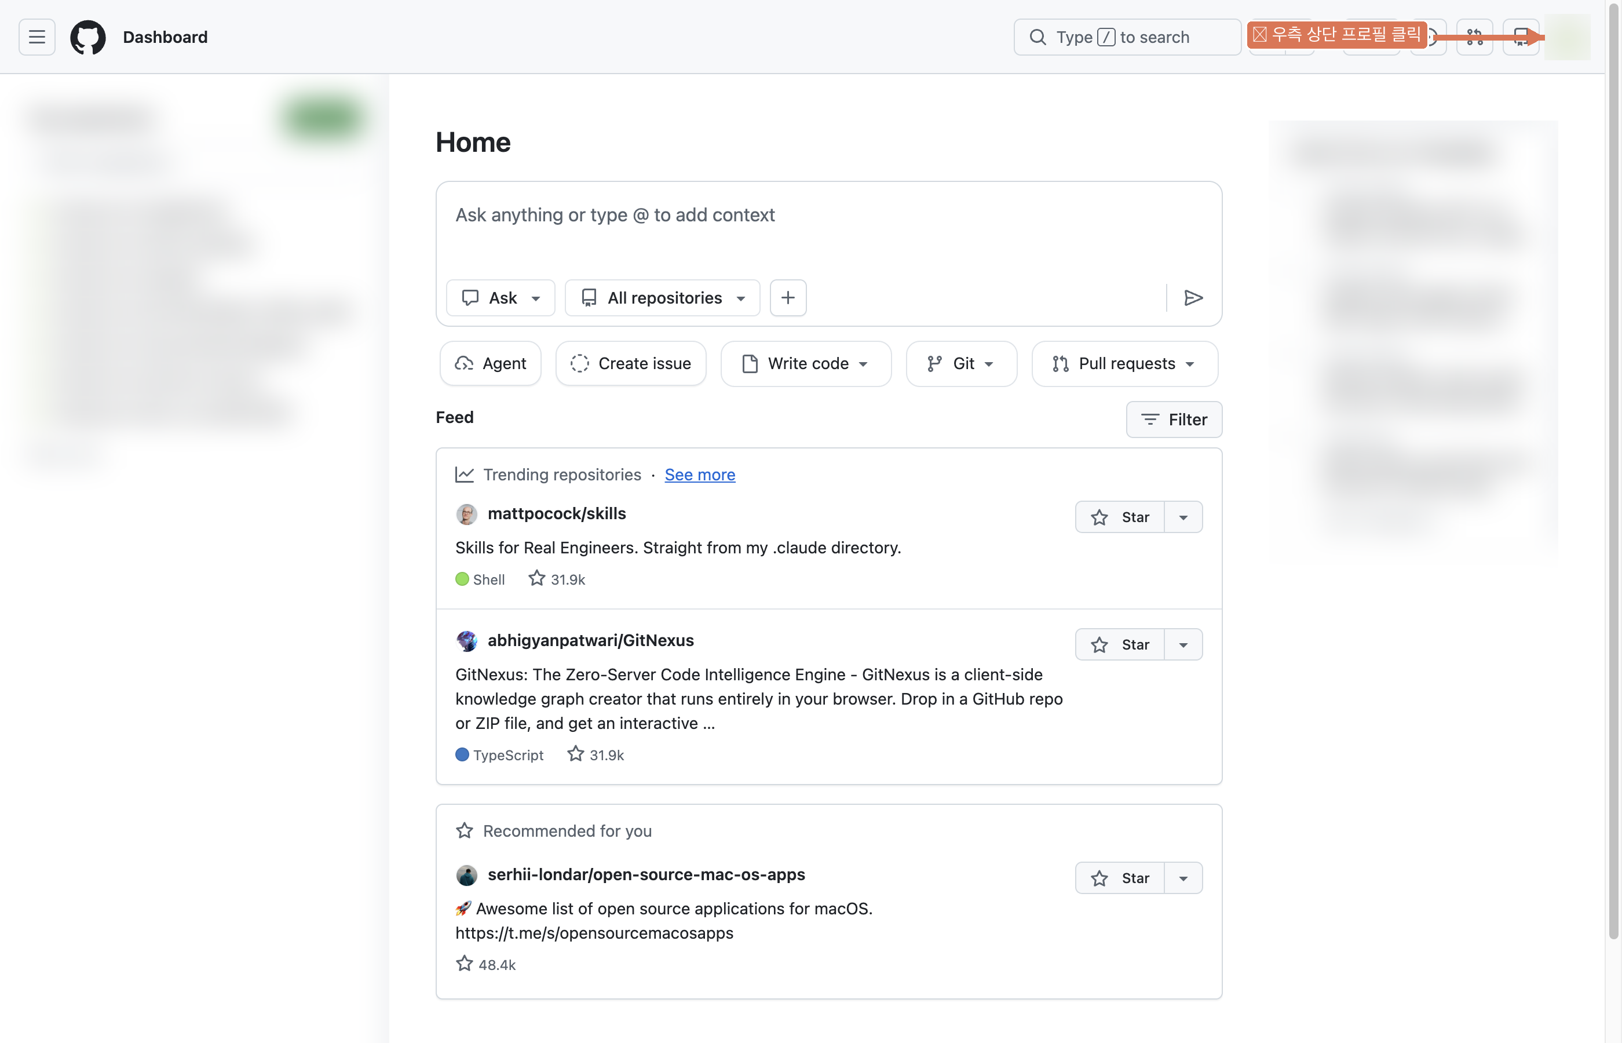Open the profile avatar menu in the header

coord(1567,37)
